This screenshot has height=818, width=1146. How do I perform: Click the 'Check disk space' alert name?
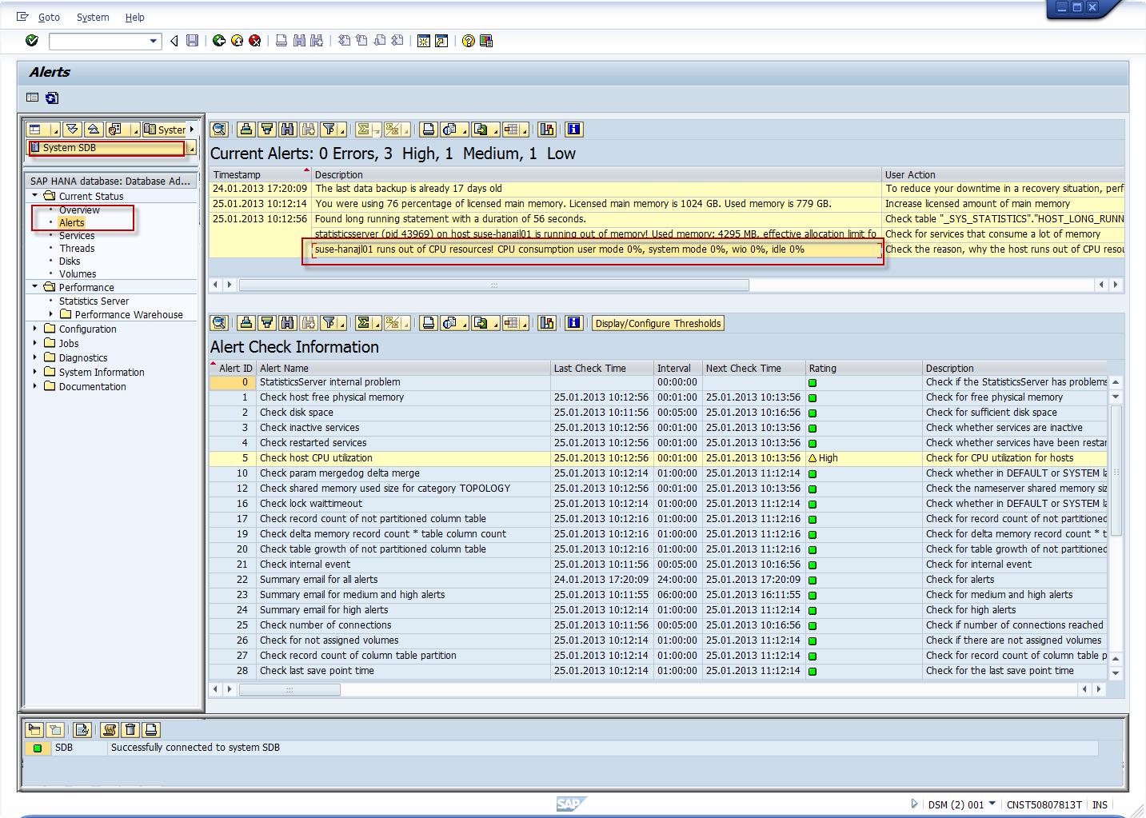(297, 413)
